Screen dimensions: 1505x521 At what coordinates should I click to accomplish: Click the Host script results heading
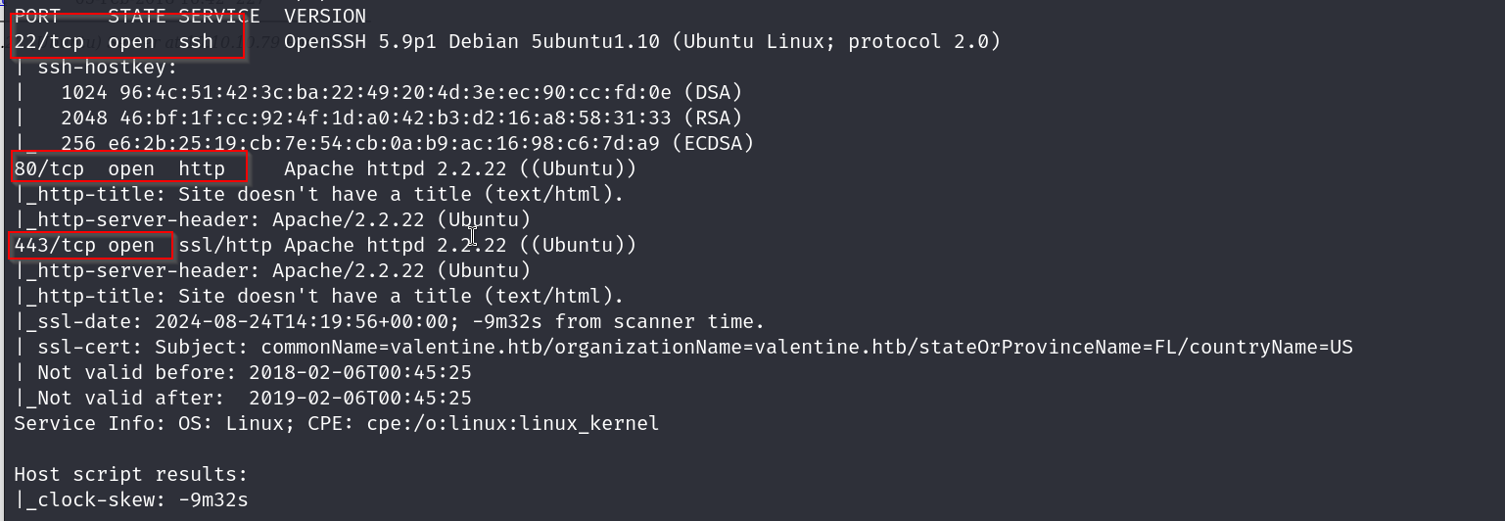(131, 474)
